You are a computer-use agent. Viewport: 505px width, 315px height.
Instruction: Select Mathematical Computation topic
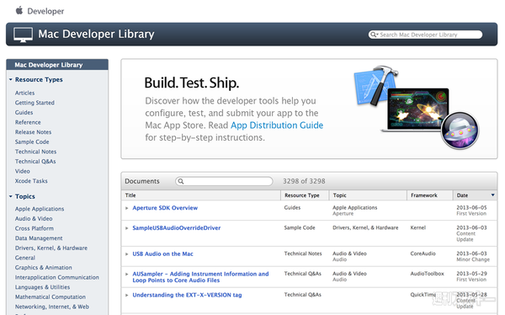tap(50, 297)
